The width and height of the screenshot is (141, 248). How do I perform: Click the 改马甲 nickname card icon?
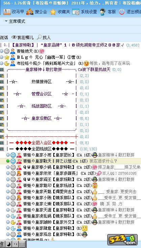click(x=7, y=12)
